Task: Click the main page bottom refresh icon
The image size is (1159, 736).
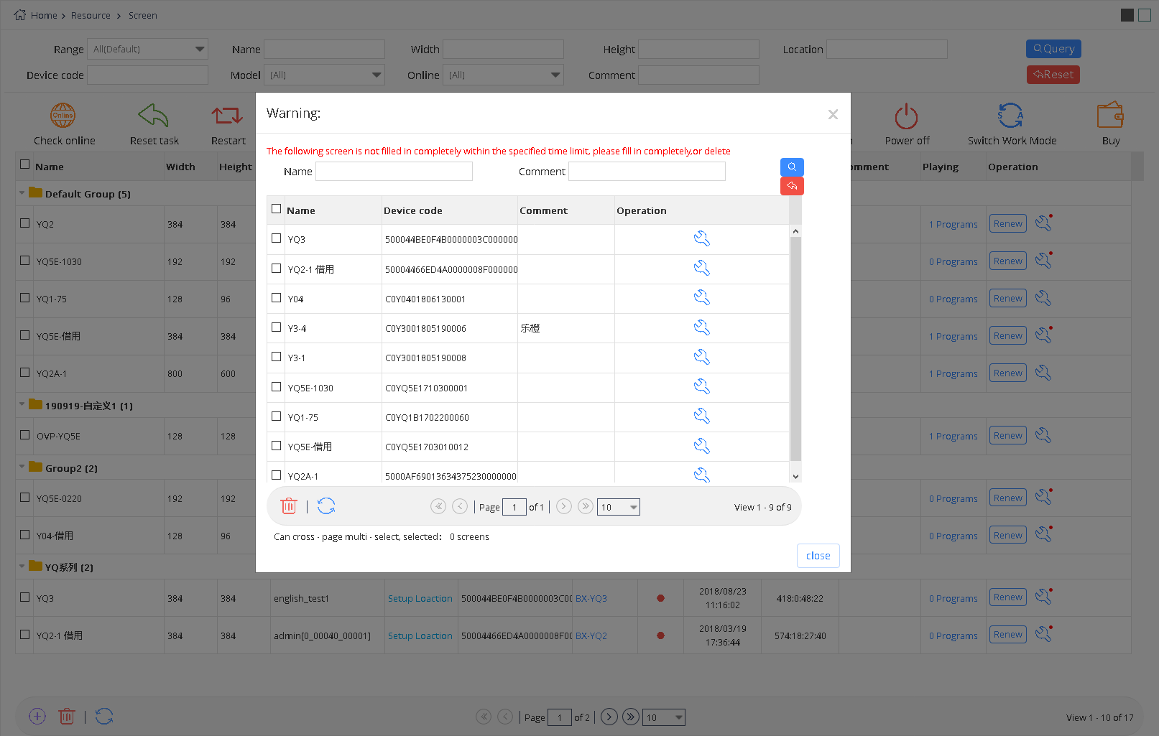Action: pyautogui.click(x=104, y=716)
